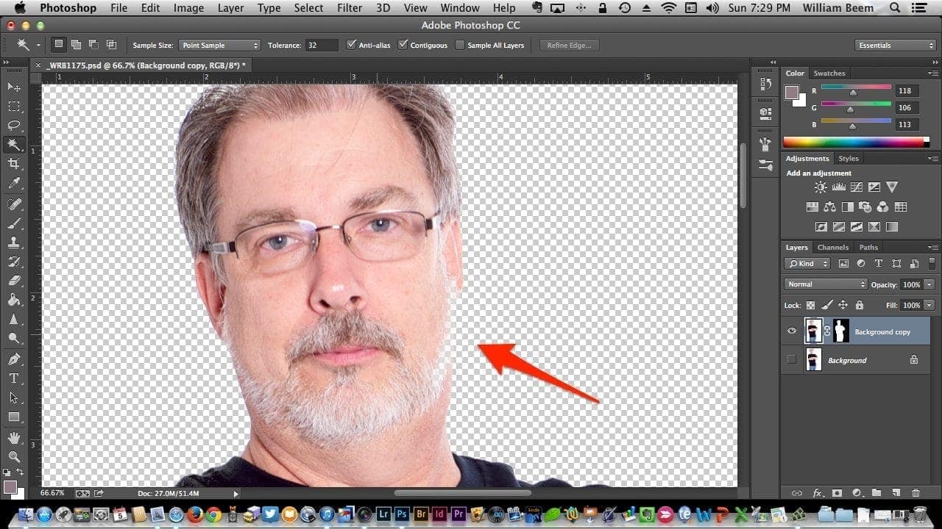
Task: Open the Kind layer filter dropdown
Action: coord(807,263)
